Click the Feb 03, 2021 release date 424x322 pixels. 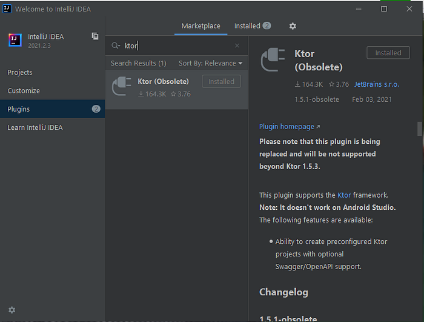[372, 99]
